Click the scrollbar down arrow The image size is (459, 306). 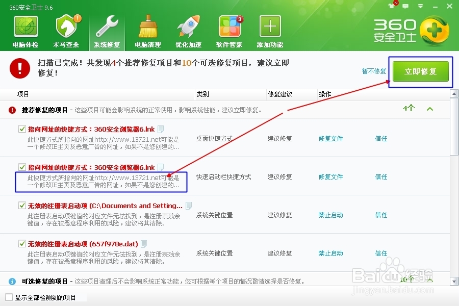pos(454,282)
